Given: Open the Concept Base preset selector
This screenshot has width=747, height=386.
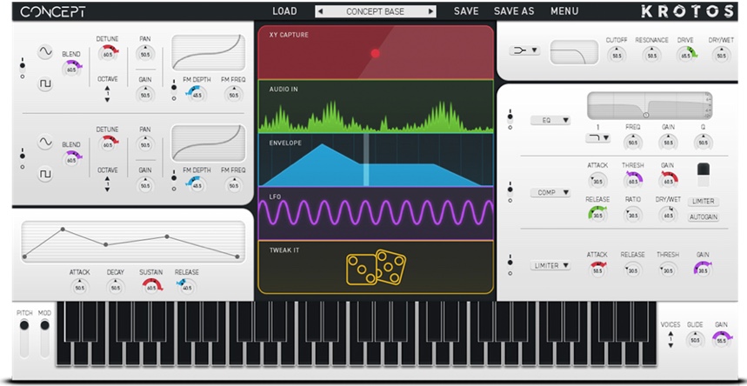Looking at the screenshot, I should 376,11.
